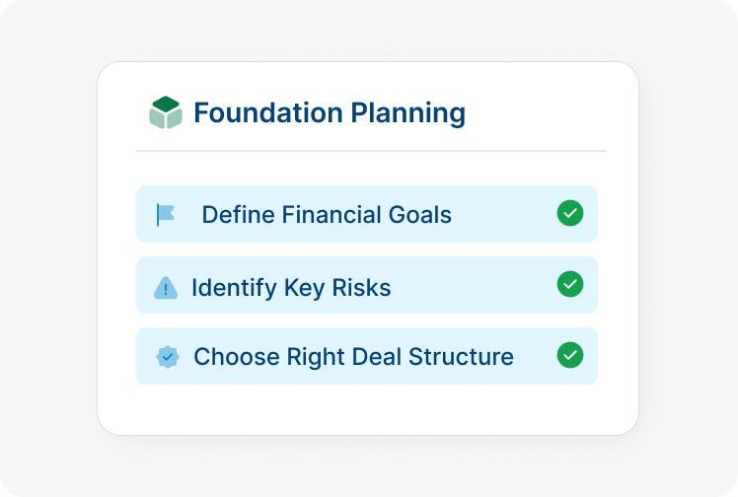Open the Choose Right Deal Structure label

353,356
